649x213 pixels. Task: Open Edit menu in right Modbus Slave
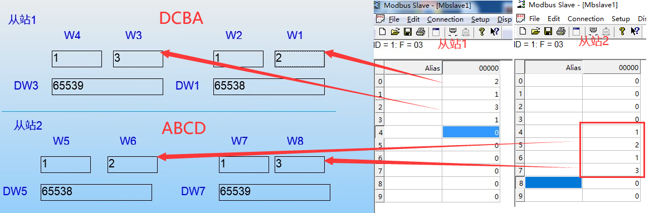click(x=554, y=18)
